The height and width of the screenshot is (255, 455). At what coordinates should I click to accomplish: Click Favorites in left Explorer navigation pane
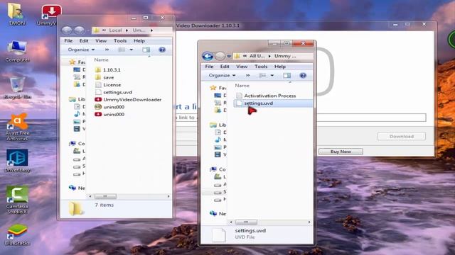77,62
